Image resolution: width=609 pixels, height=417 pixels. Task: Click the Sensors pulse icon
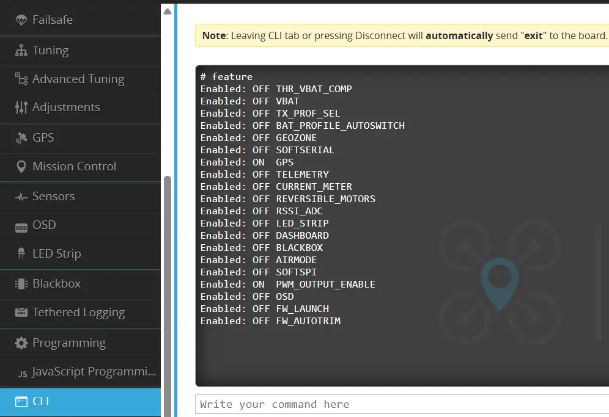pos(21,197)
